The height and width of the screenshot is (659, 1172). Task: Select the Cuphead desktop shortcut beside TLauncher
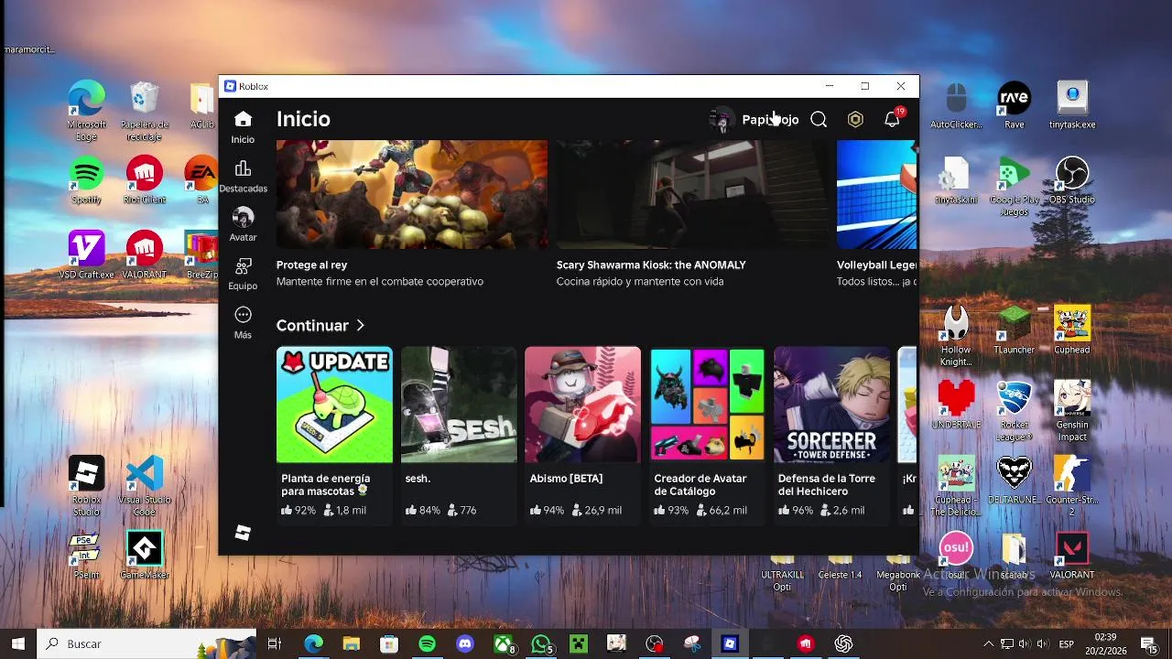(x=1072, y=330)
